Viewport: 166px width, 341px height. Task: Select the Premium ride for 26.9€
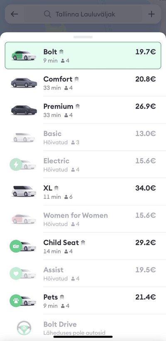(x=83, y=110)
